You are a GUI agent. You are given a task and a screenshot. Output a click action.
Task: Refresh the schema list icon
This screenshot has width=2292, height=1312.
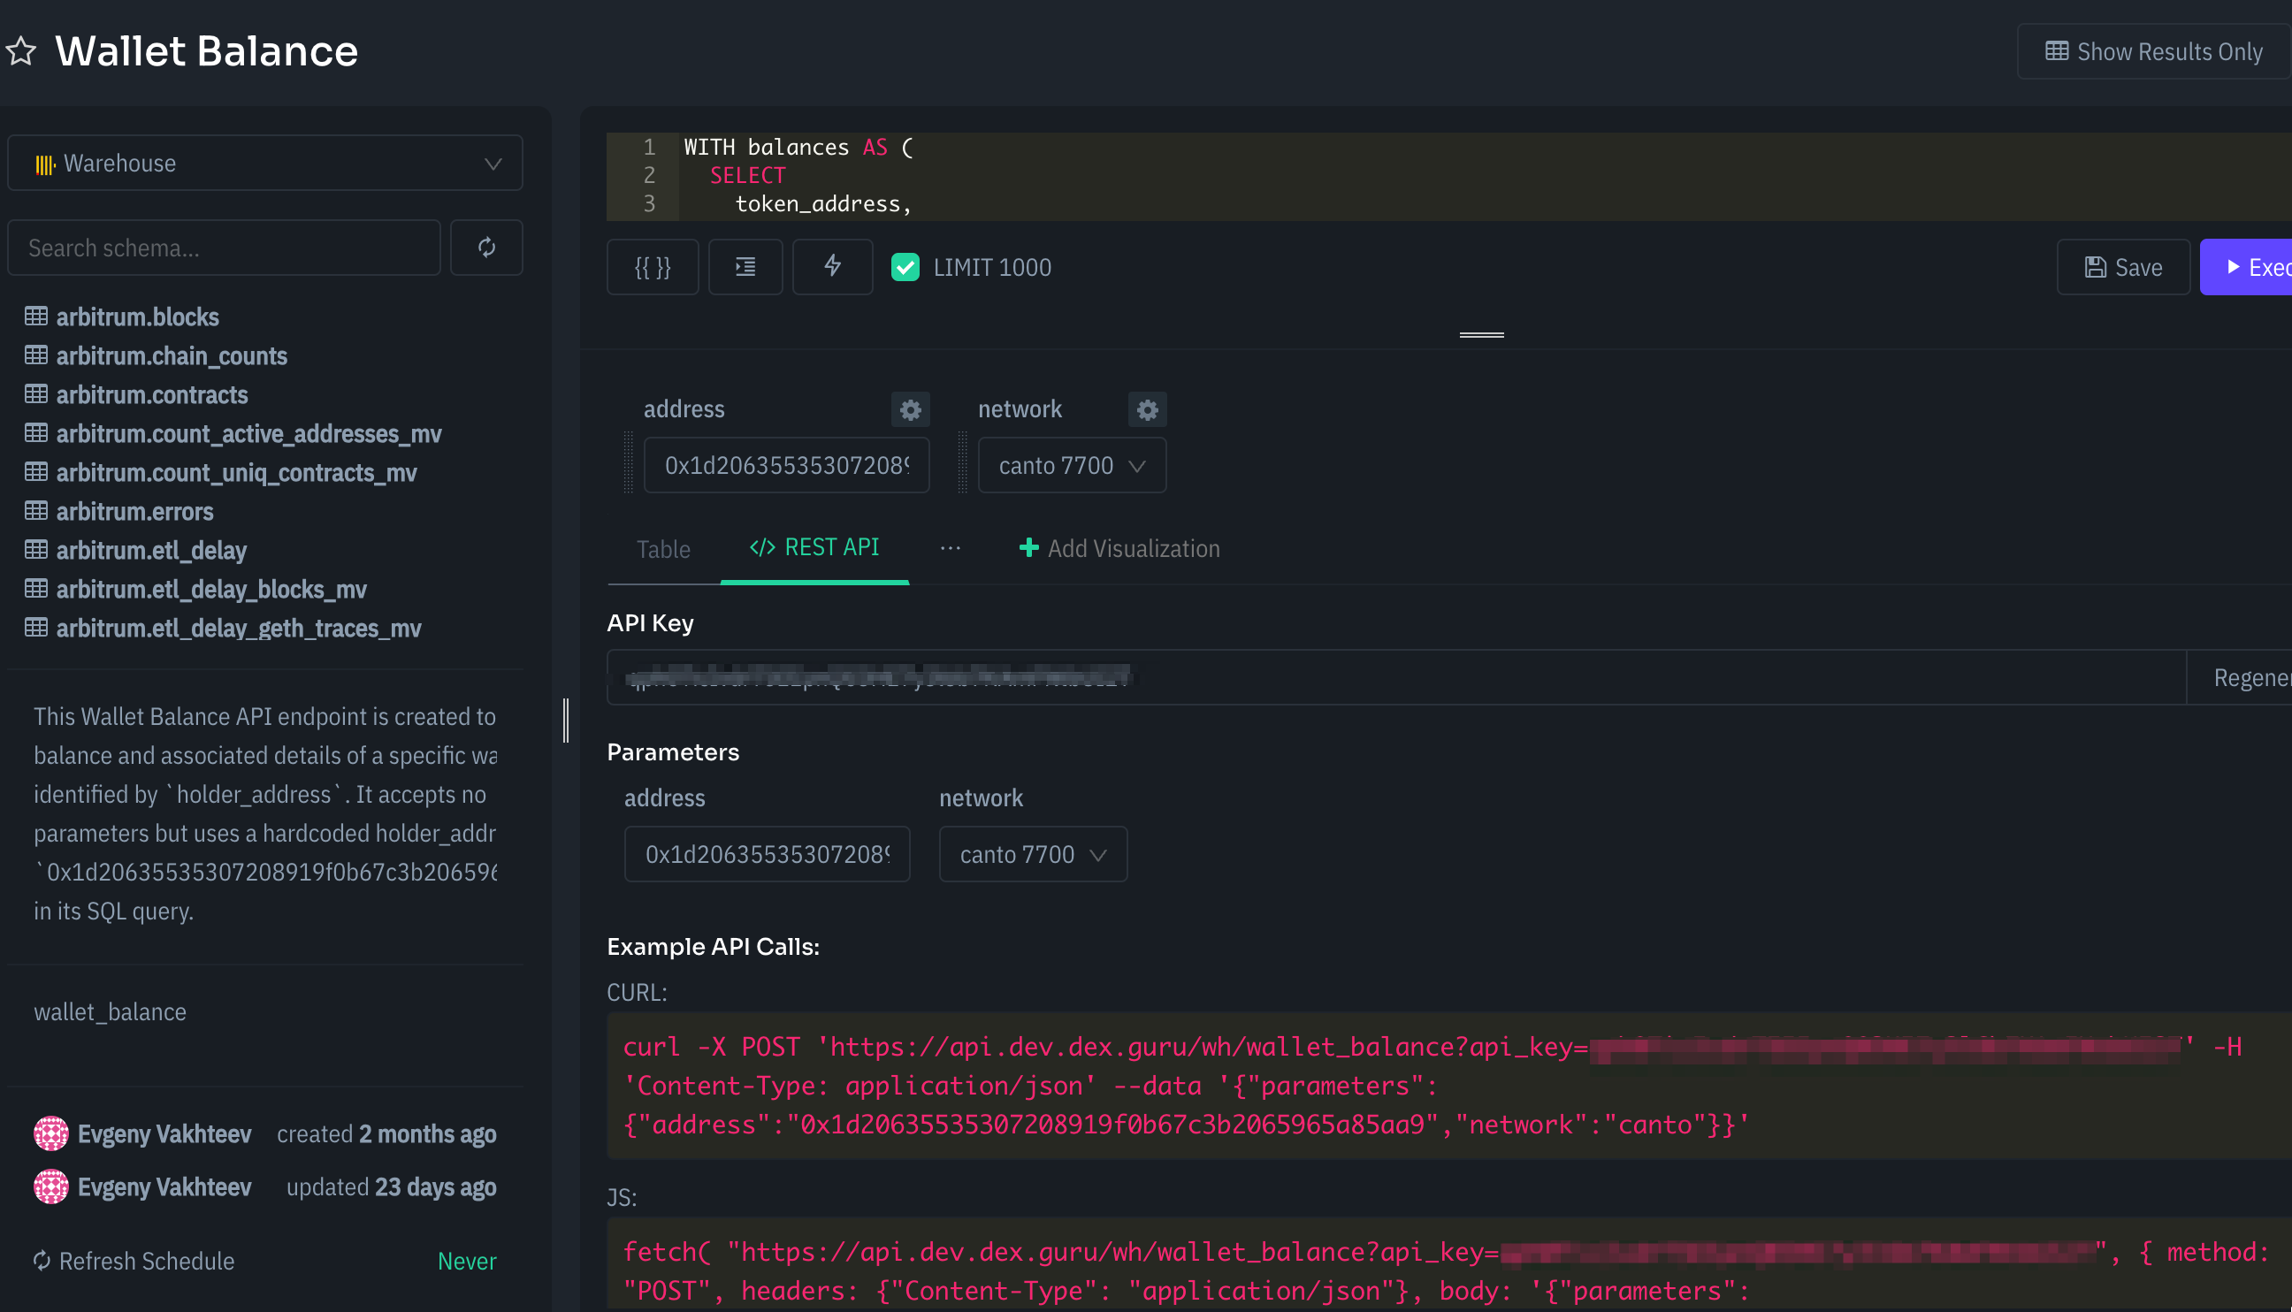tap(485, 247)
